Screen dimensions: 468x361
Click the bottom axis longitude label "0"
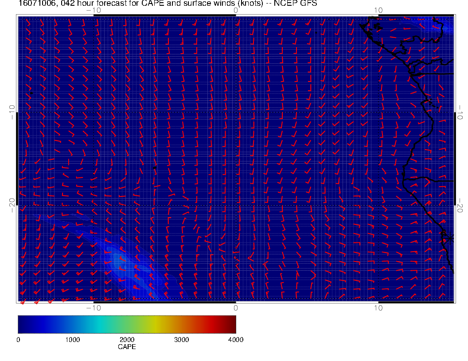(236, 308)
